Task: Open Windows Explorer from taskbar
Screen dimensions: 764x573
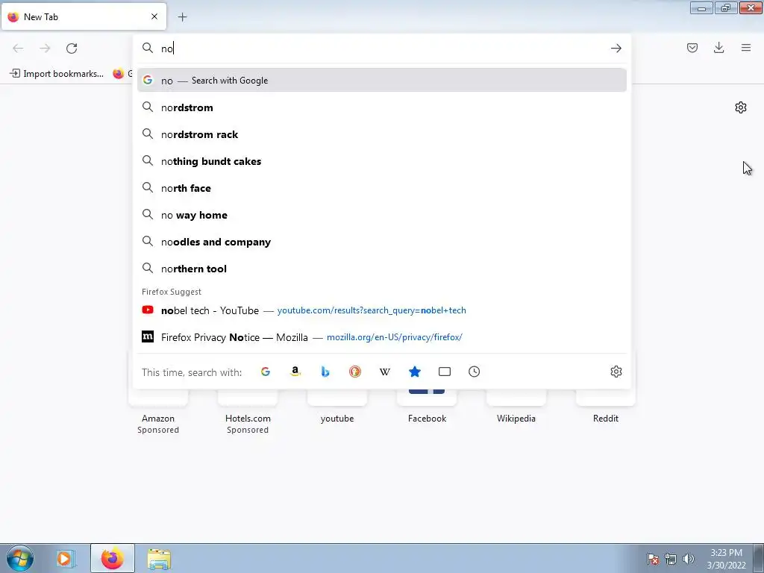Action: (160, 558)
